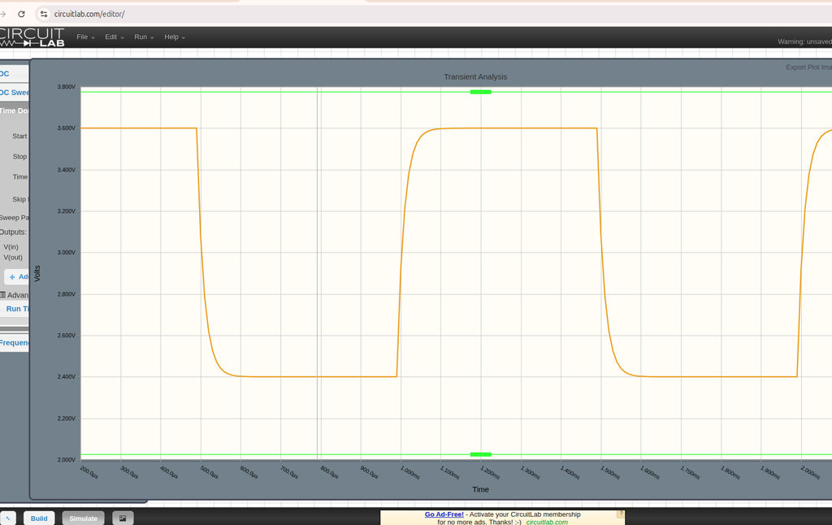Screen dimensions: 832x525
Task: Close the ad with corner icon
Action: pyautogui.click(x=620, y=514)
